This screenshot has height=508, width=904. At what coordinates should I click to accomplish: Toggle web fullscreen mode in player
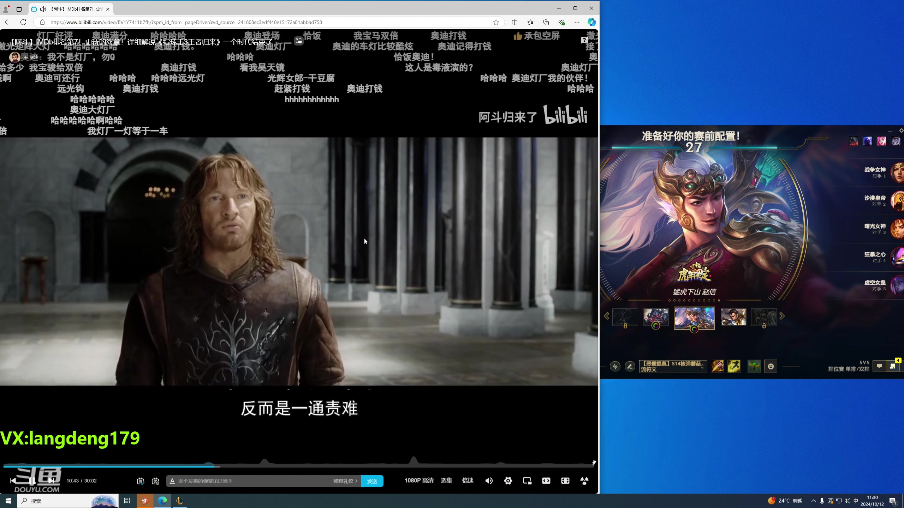click(565, 481)
